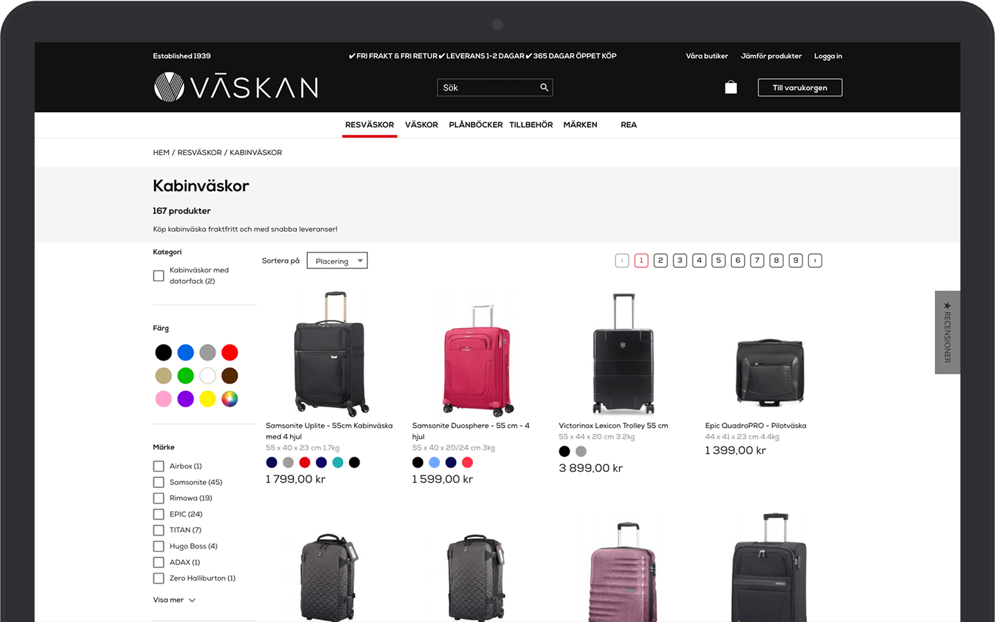Open the Placering sort dropdown
The height and width of the screenshot is (622, 995).
[x=337, y=261]
